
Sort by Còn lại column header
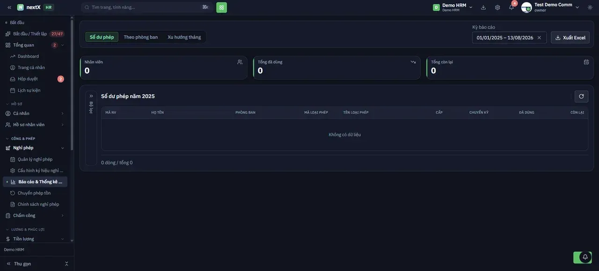[577, 112]
